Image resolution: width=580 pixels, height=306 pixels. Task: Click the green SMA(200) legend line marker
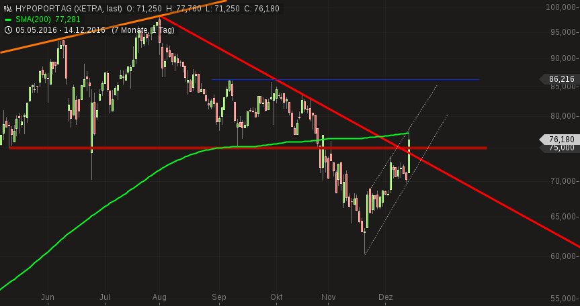coord(8,20)
